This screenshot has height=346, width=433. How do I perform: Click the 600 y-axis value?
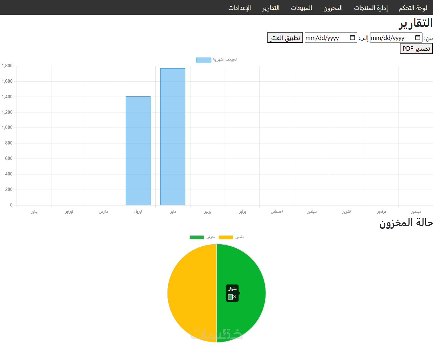pyautogui.click(x=9, y=158)
